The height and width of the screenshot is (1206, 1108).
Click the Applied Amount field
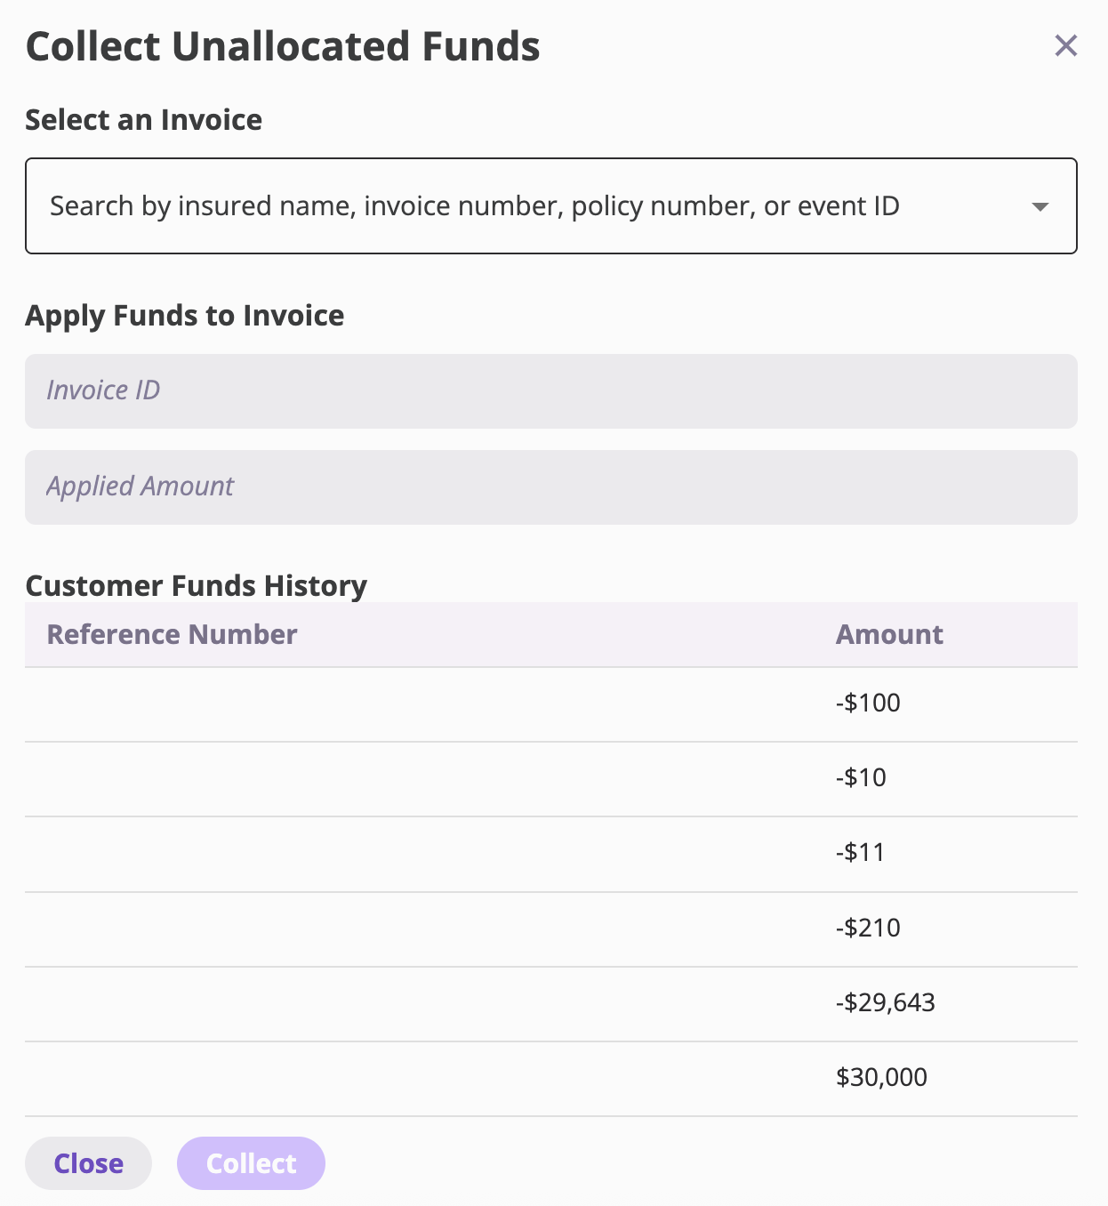click(x=551, y=486)
